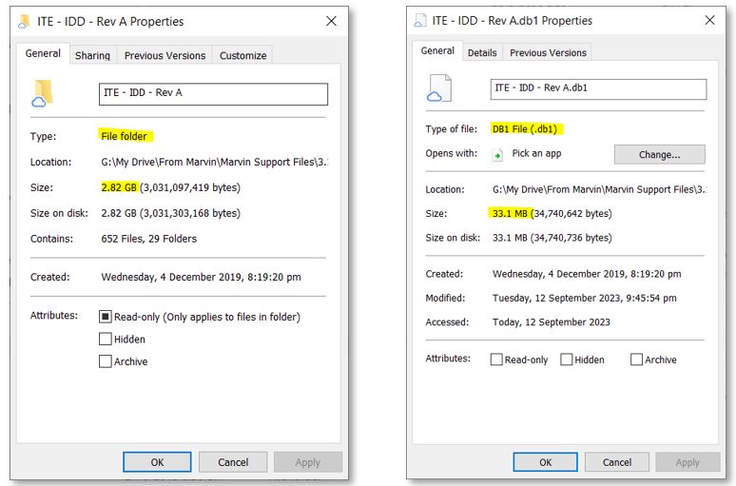
Task: Click the large cloud document file icon
Action: point(438,88)
